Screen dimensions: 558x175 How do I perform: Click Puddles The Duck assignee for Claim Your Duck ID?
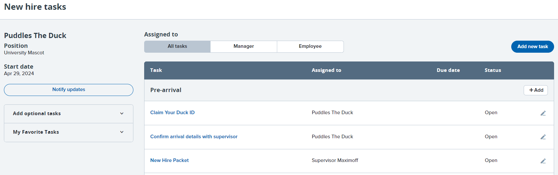point(332,113)
